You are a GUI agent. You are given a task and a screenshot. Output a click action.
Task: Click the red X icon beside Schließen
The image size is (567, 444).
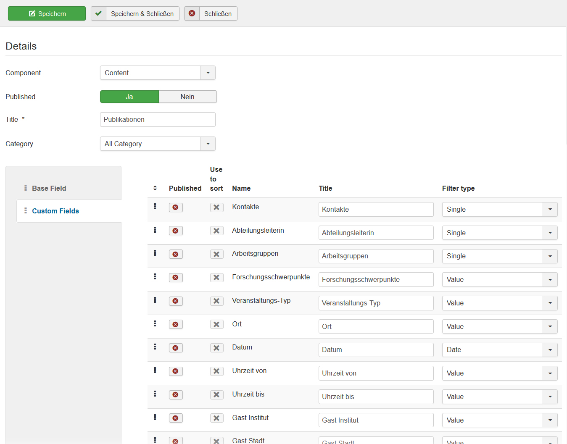(x=192, y=13)
